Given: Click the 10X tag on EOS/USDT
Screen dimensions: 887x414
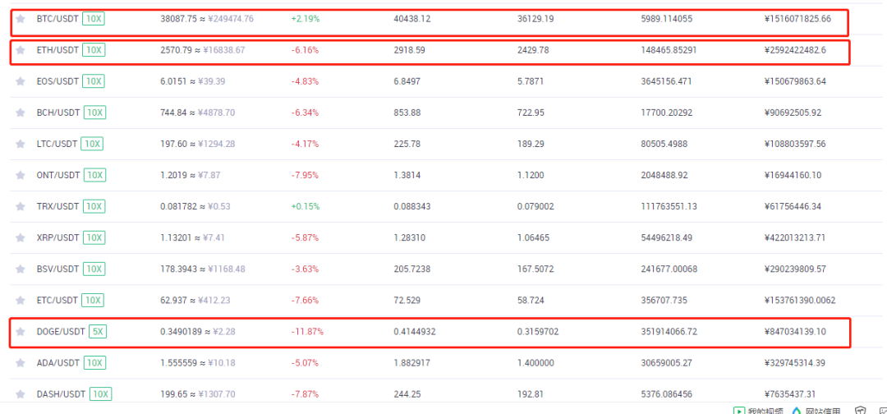Looking at the screenshot, I should [94, 80].
